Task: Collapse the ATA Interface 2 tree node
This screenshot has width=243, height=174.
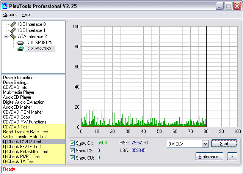Action: (x=6, y=37)
